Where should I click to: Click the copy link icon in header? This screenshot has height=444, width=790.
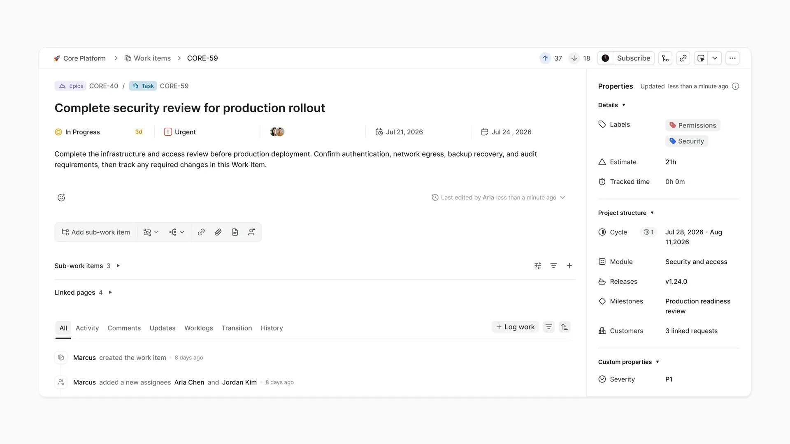tap(683, 58)
